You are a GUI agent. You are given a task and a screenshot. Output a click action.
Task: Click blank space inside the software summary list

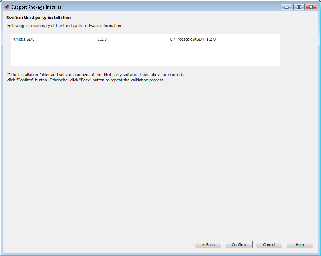click(145, 54)
